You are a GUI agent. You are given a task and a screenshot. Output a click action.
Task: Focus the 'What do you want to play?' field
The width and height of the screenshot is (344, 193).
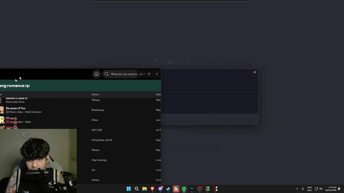(128, 74)
